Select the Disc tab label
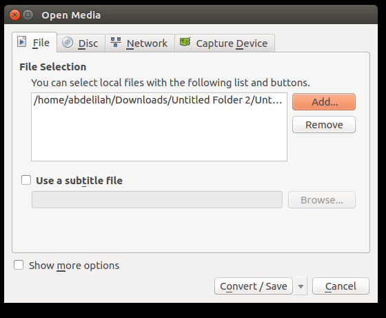386x318 pixels. 88,43
